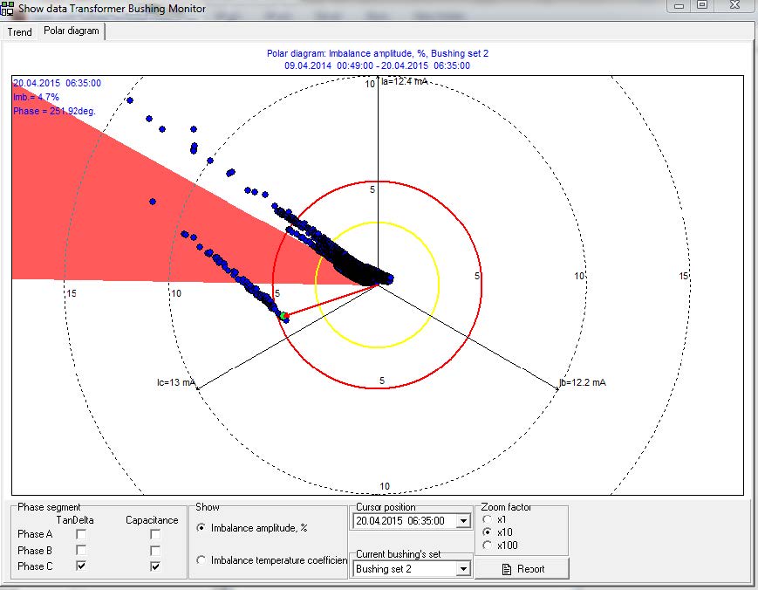The width and height of the screenshot is (758, 590).
Task: Close the Transformer Bushing Monitor window
Action: pyautogui.click(x=734, y=5)
